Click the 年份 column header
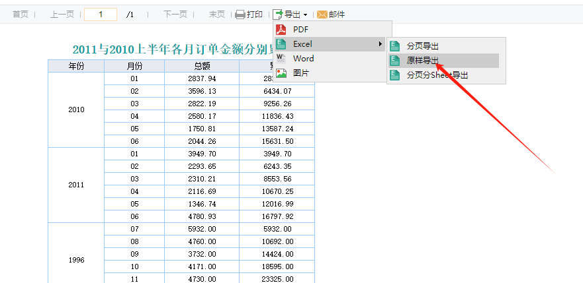583x283 pixels. point(76,66)
